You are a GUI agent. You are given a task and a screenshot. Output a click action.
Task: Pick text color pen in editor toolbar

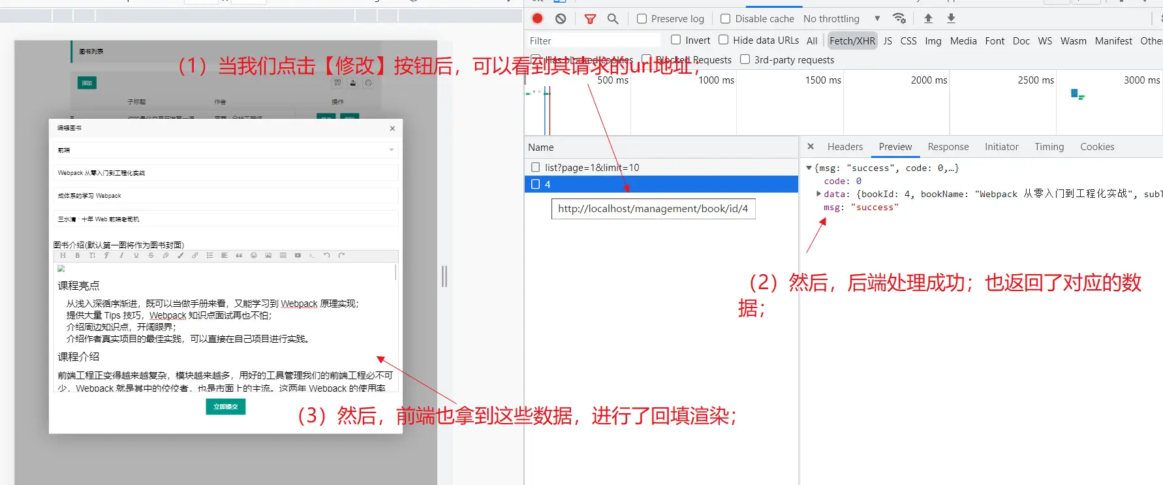(166, 256)
